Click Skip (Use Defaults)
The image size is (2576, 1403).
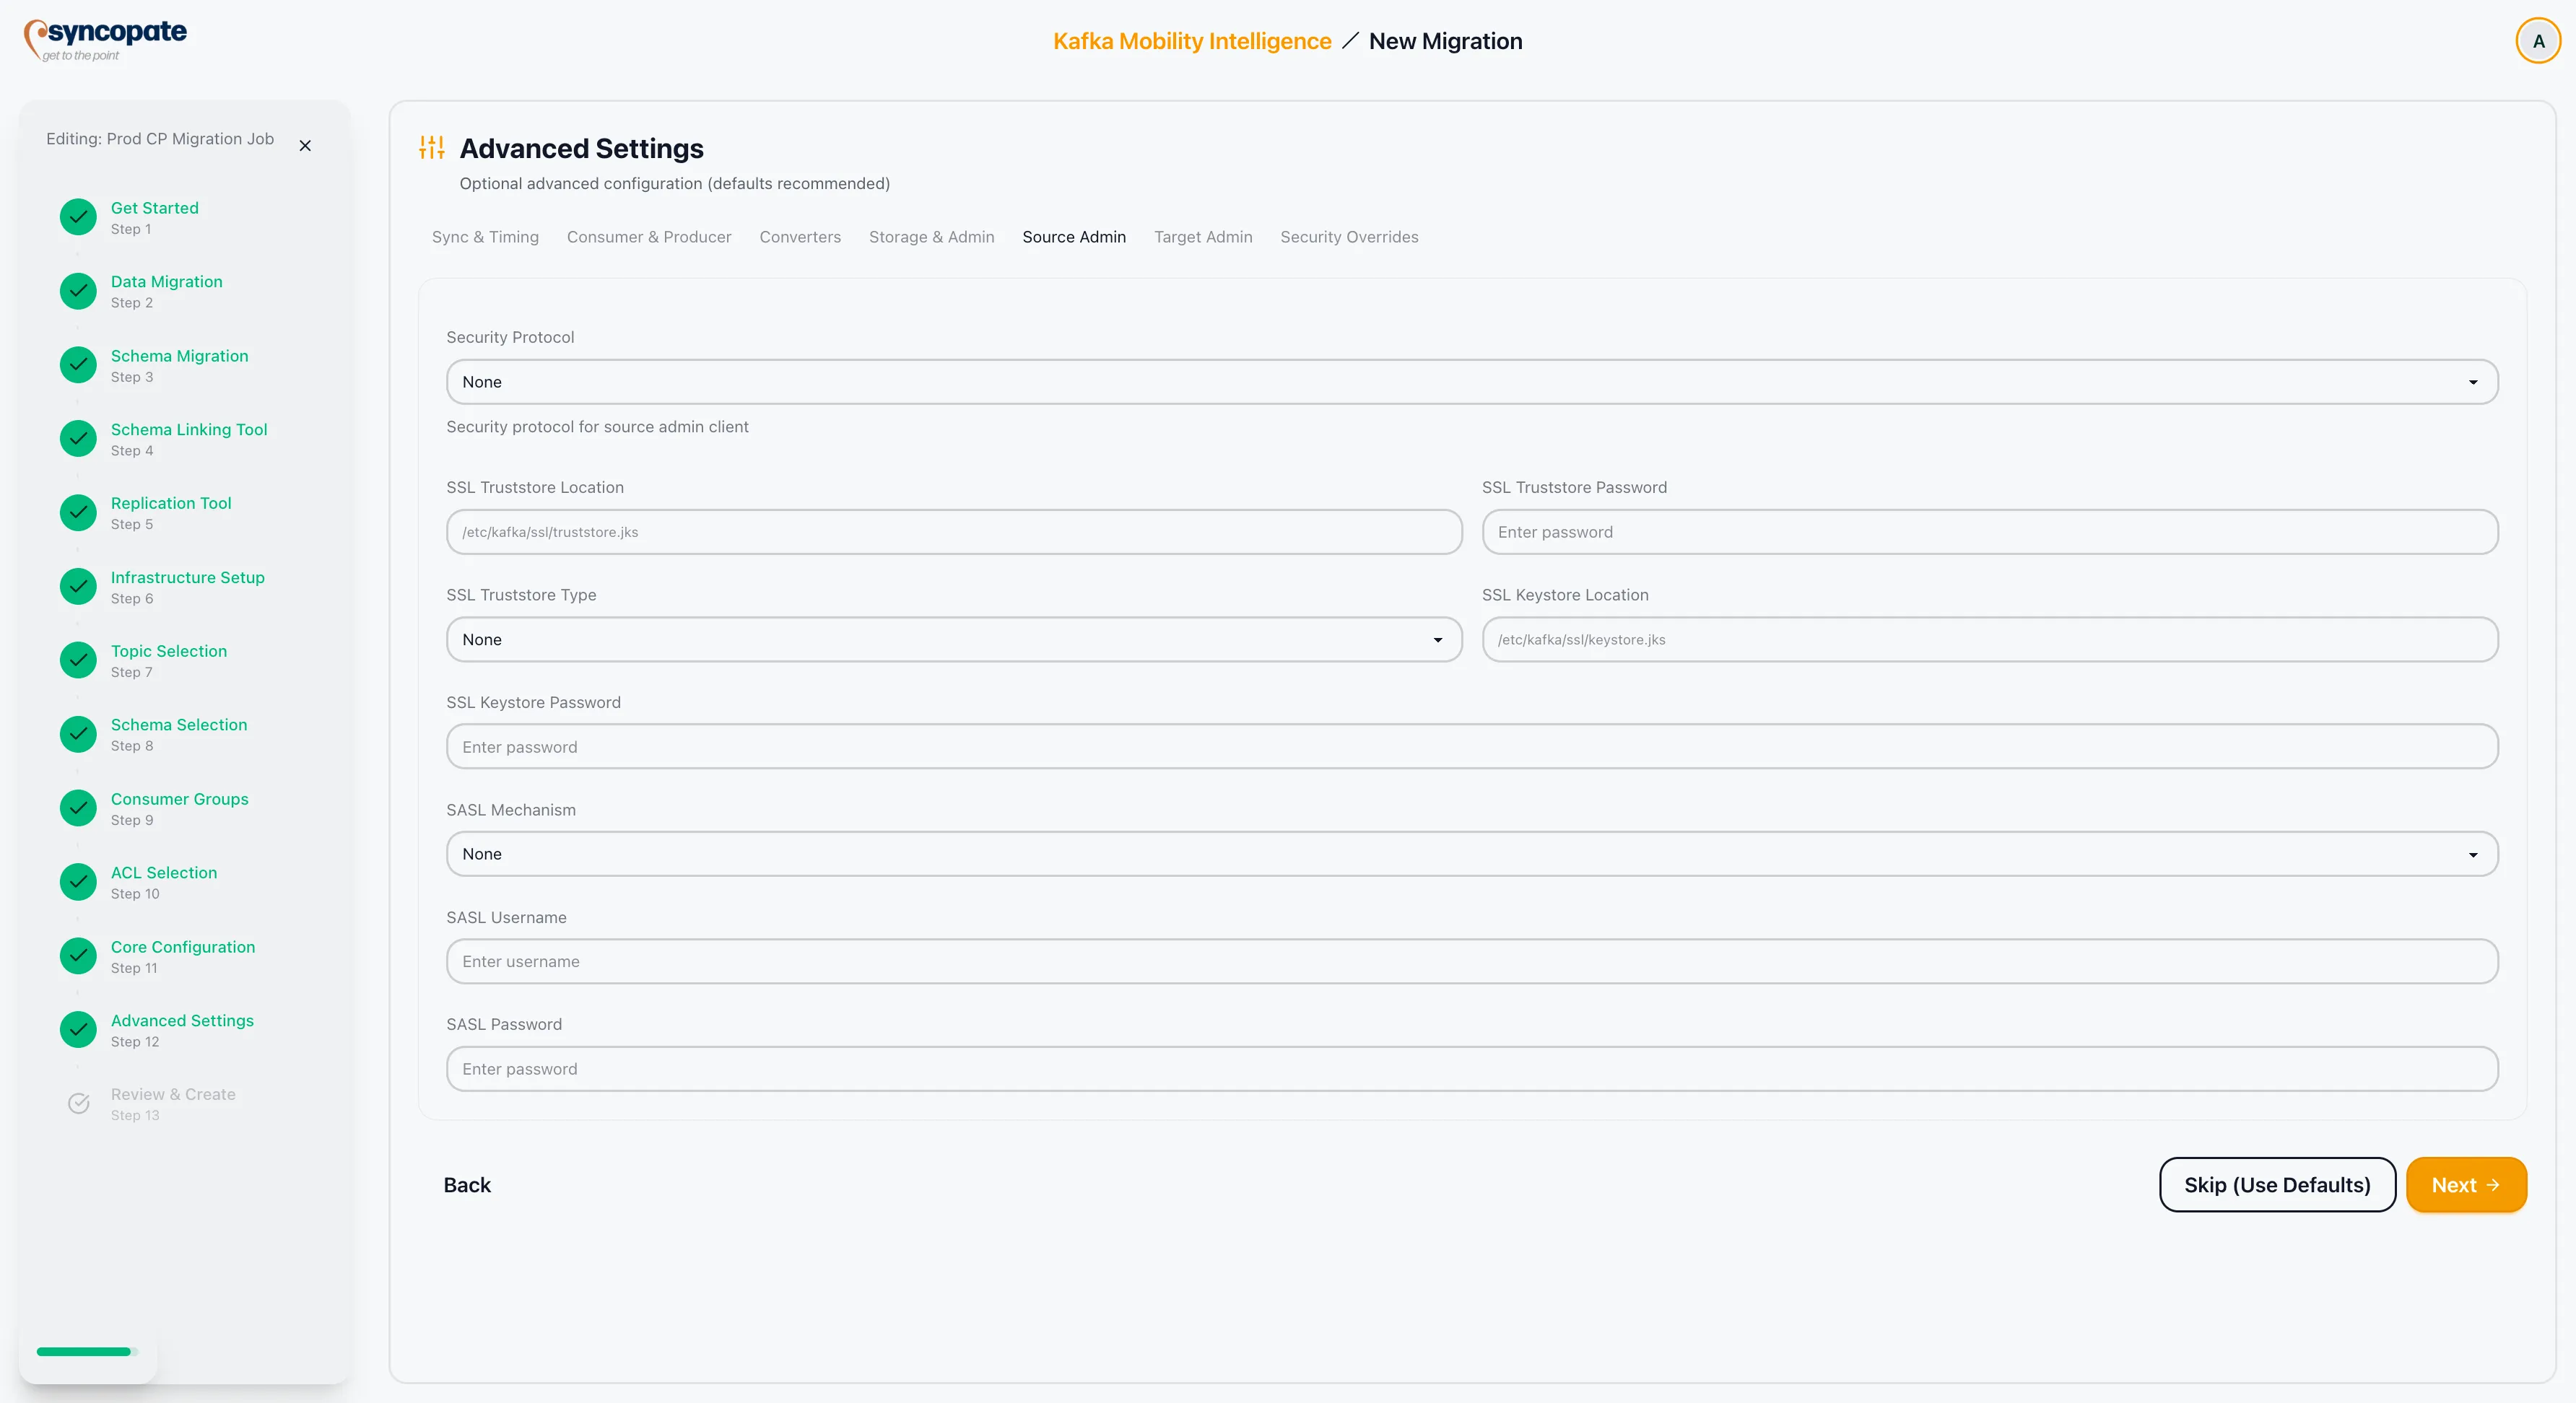click(2276, 1184)
